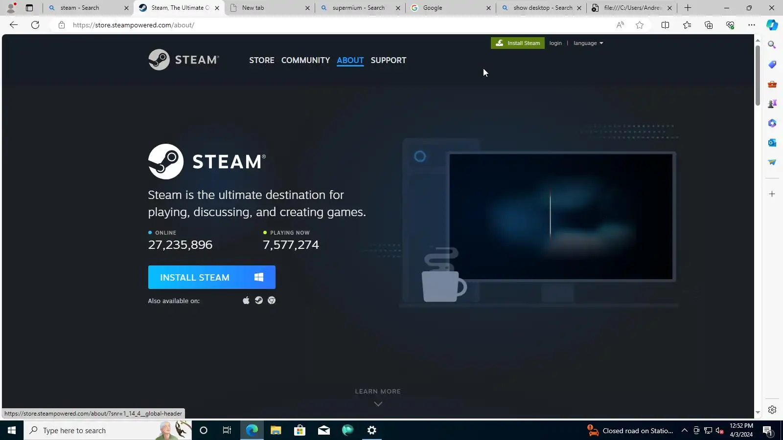View site information lock icon
Screen dimensions: 783x440
(62, 25)
